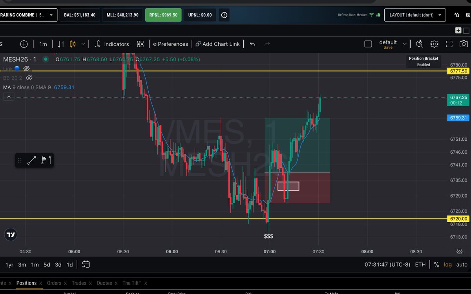Open the indicator templates grid icon
Image resolution: width=471 pixels, height=294 pixels.
(141, 44)
